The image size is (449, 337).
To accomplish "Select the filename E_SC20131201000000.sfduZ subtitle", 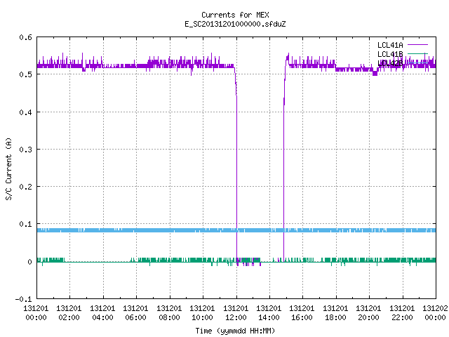I will [235, 24].
